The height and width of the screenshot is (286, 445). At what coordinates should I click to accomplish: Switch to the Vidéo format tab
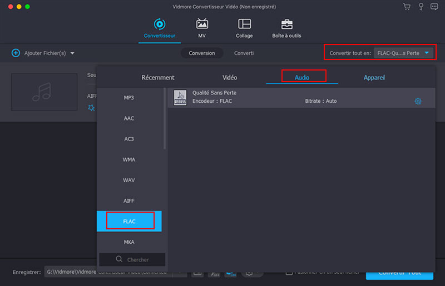[229, 78]
